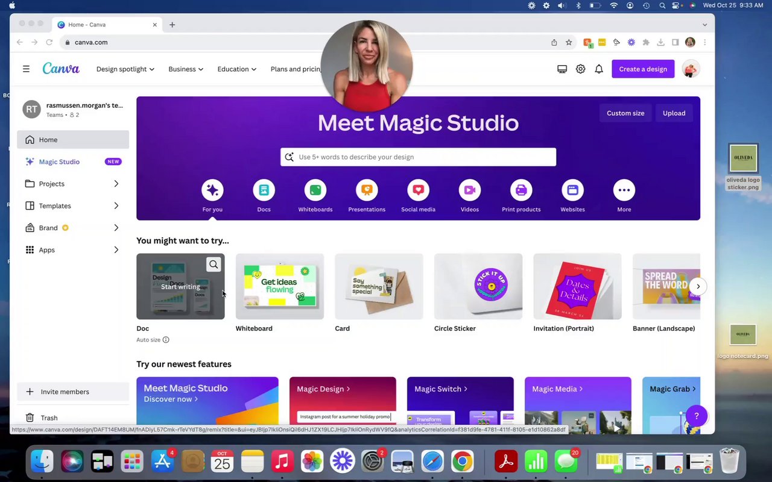
Task: Open the profile avatar menu
Action: (691, 69)
